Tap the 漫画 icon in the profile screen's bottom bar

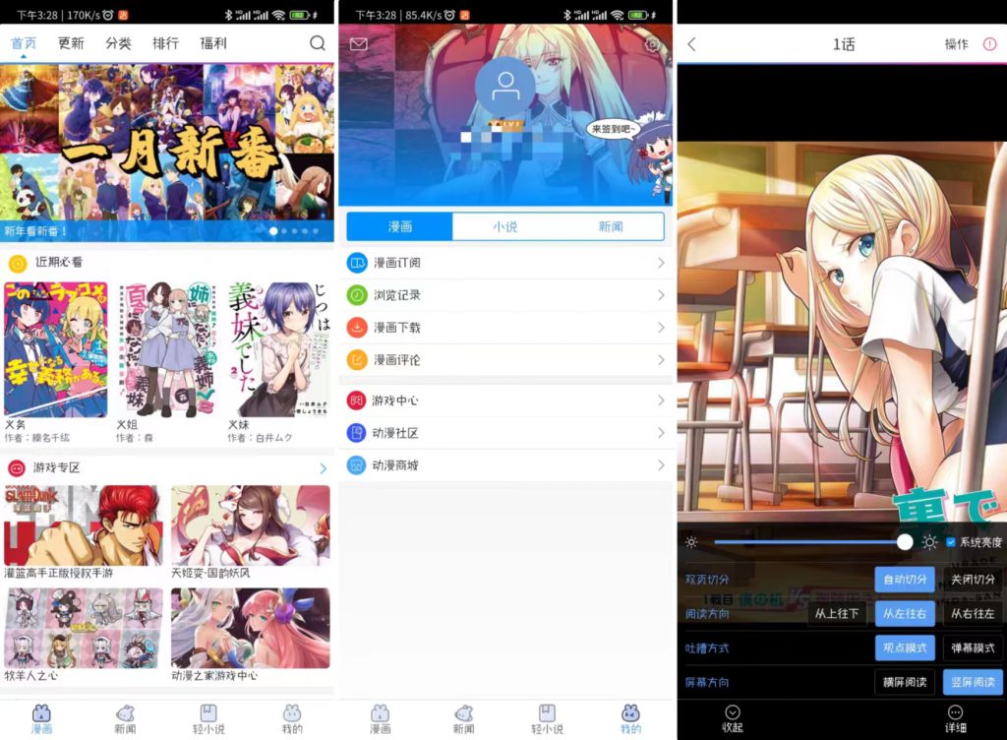381,713
